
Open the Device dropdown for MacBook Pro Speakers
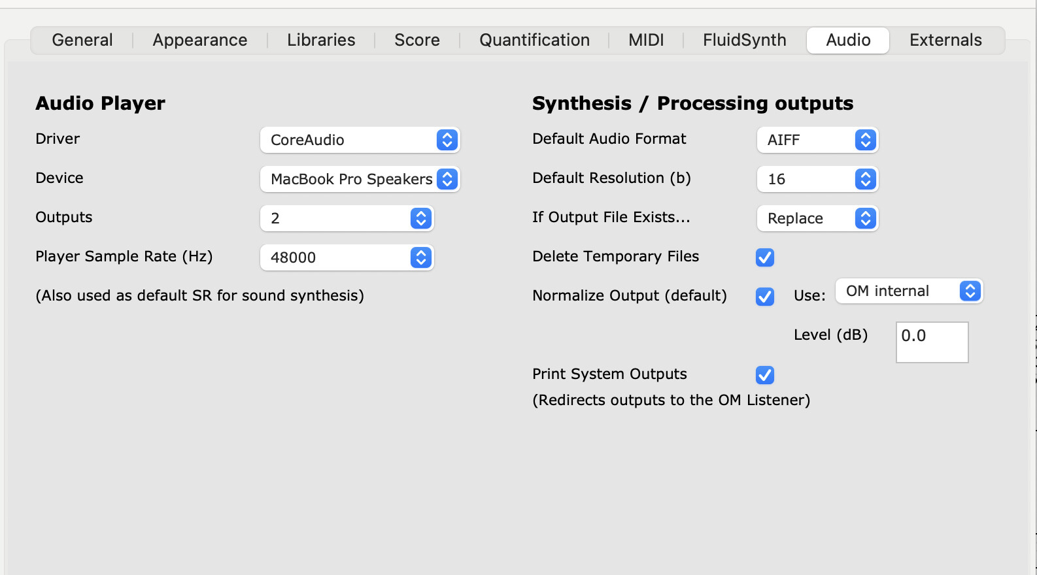[360, 179]
